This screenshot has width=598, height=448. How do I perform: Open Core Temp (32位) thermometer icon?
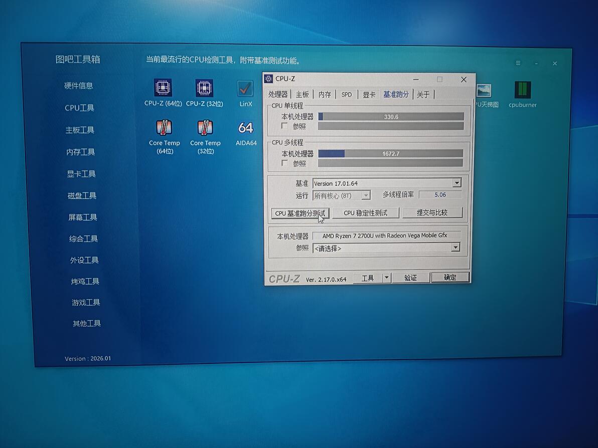coord(205,128)
